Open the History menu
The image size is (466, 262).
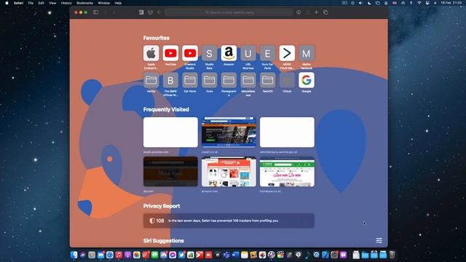pos(66,3)
